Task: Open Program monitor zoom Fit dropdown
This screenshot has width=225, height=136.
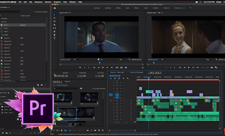Action: coord(165,60)
